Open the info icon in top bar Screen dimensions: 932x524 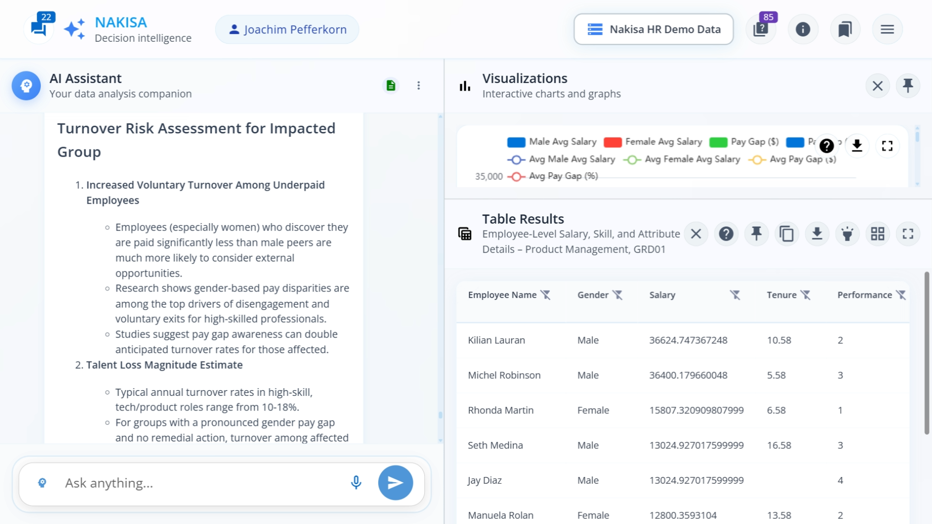803,29
